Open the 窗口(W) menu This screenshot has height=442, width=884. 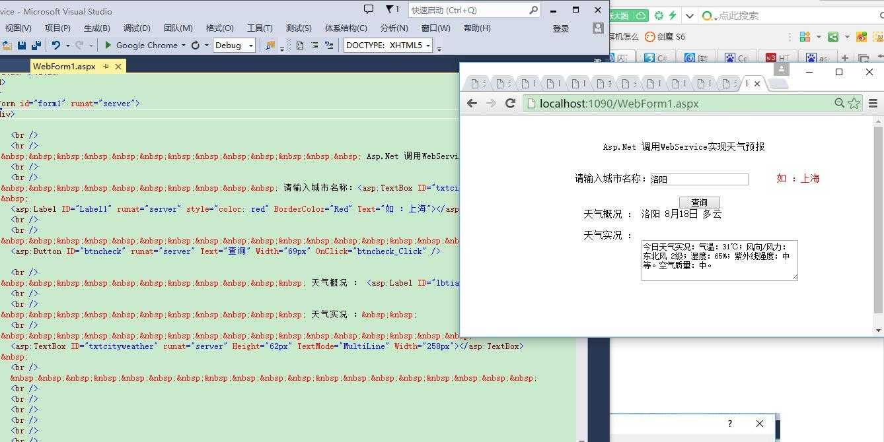pyautogui.click(x=435, y=28)
